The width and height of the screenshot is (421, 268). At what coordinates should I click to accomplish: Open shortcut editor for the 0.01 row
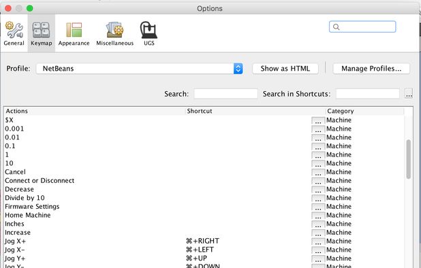point(318,137)
